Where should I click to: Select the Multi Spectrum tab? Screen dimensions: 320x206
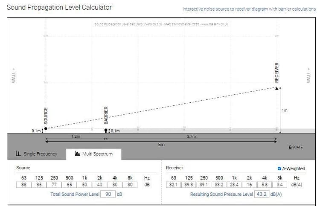pos(93,154)
